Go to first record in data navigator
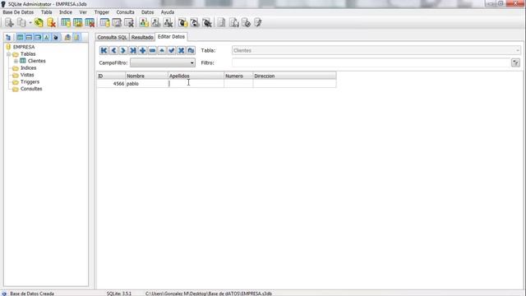The height and width of the screenshot is (296, 526). (104, 50)
